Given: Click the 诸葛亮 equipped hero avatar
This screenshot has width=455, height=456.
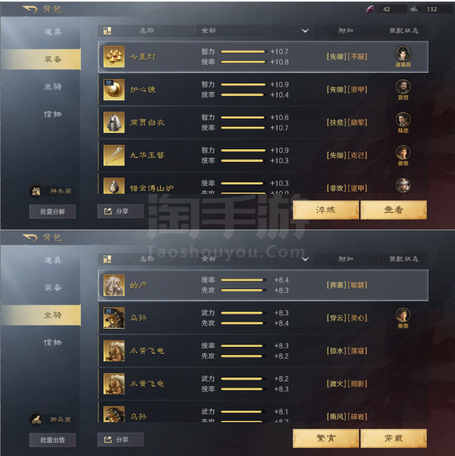Looking at the screenshot, I should 403,54.
